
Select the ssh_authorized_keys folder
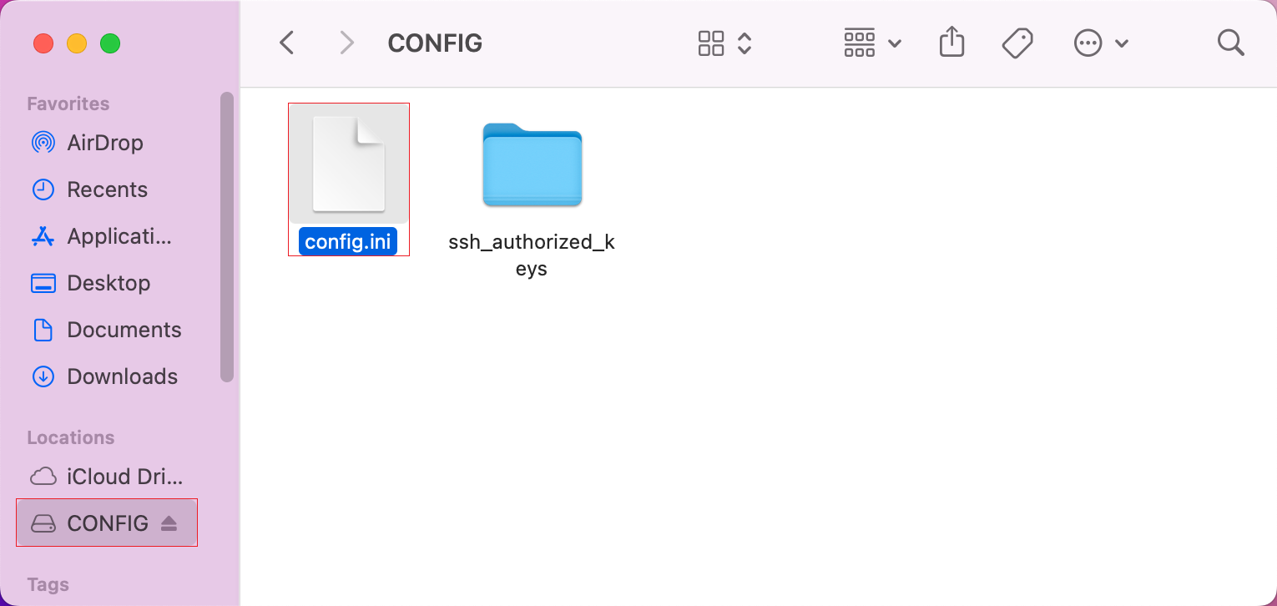[532, 164]
